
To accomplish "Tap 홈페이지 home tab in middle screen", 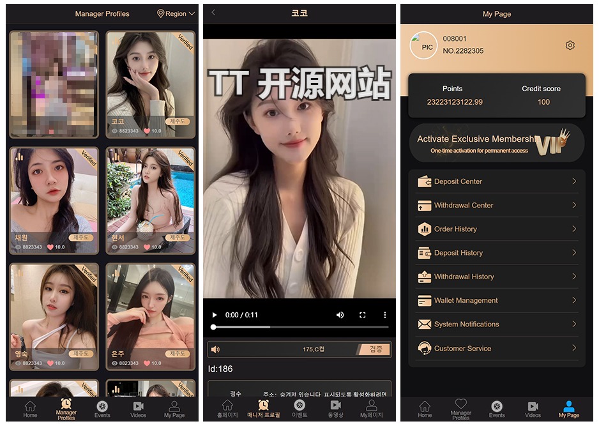I will (x=228, y=409).
